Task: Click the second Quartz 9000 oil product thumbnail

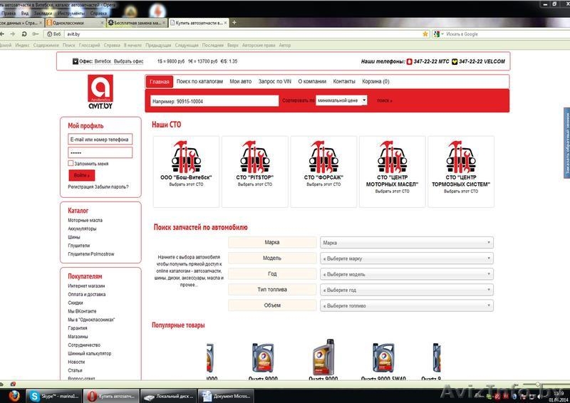Action: [x=324, y=360]
